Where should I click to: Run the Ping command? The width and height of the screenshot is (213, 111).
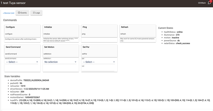coord(99,31)
